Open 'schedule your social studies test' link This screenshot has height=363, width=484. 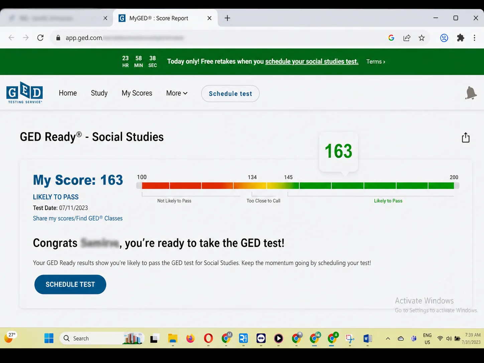(312, 62)
